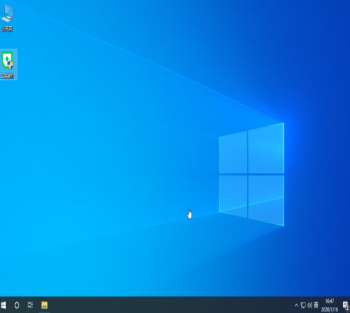
Task: Open Action Center notifications icon
Action: 346,305
